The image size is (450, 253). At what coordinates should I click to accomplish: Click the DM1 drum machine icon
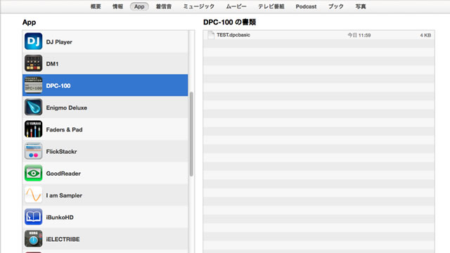33,63
